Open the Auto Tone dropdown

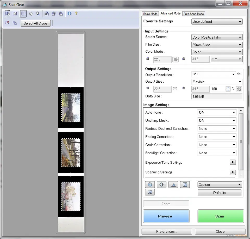pos(217,112)
